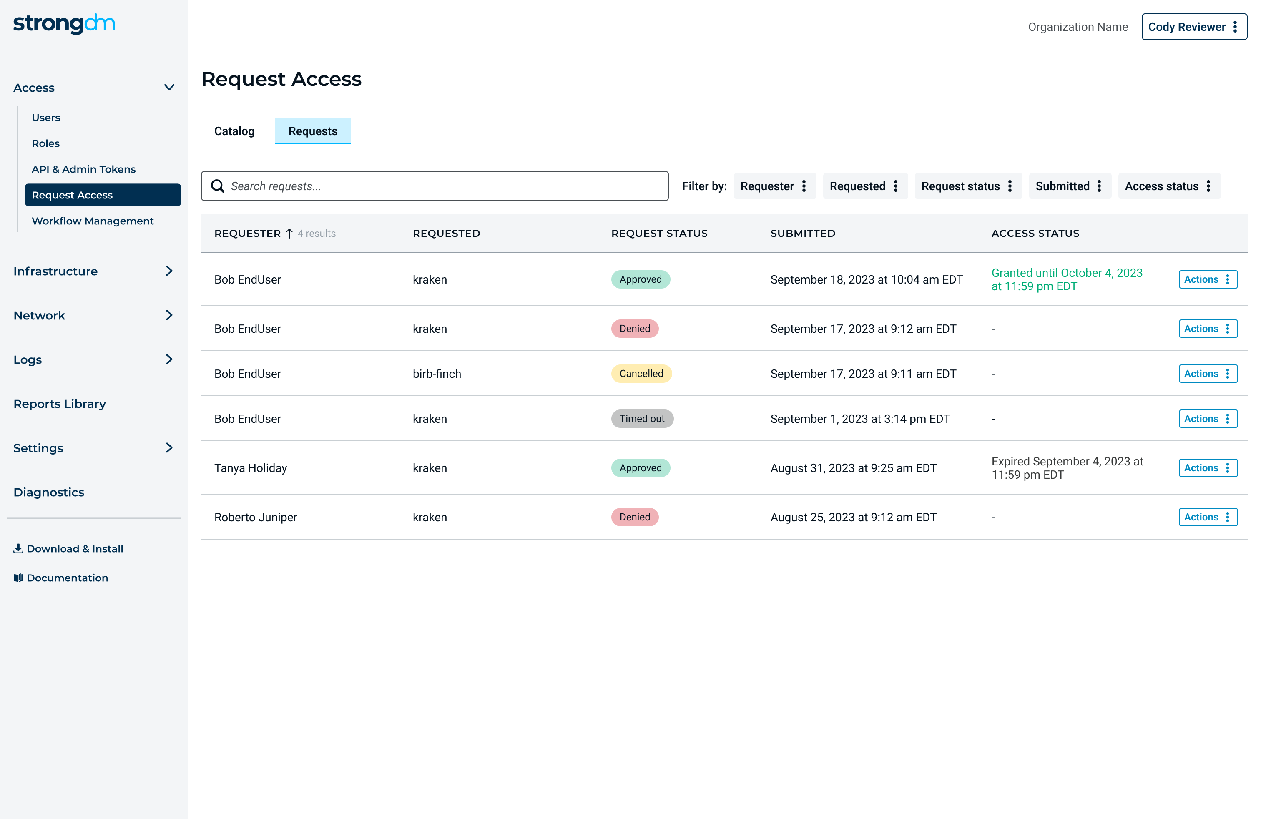Expand the Infrastructure sidebar section
The image size is (1261, 819).
point(169,271)
